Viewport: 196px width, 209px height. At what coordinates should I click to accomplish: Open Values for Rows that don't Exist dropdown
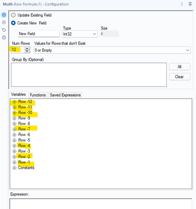click(x=112, y=50)
